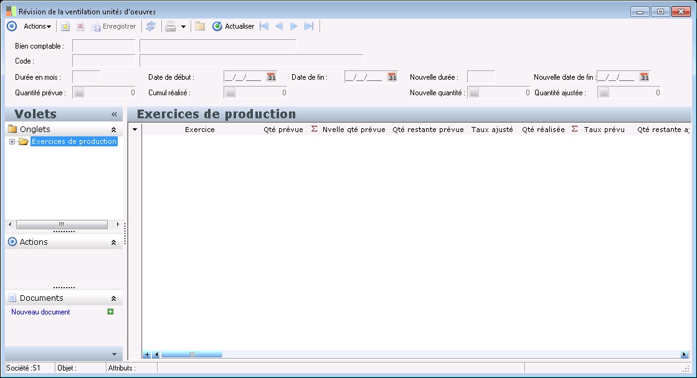Click the Documents section page icon

12,298
